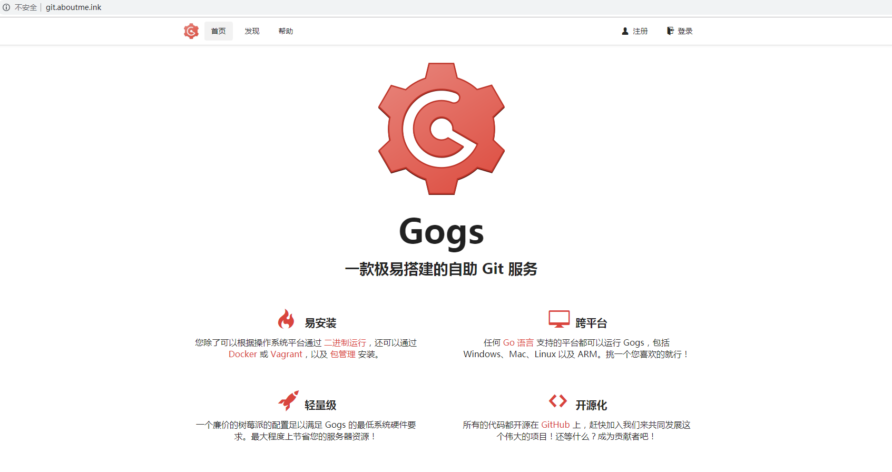The width and height of the screenshot is (892, 472).
Task: Click the 不安全 security label
Action: pos(26,7)
